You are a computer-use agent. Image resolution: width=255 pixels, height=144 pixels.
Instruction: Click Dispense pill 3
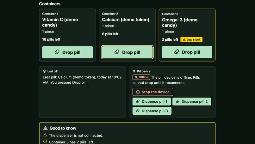(152, 111)
